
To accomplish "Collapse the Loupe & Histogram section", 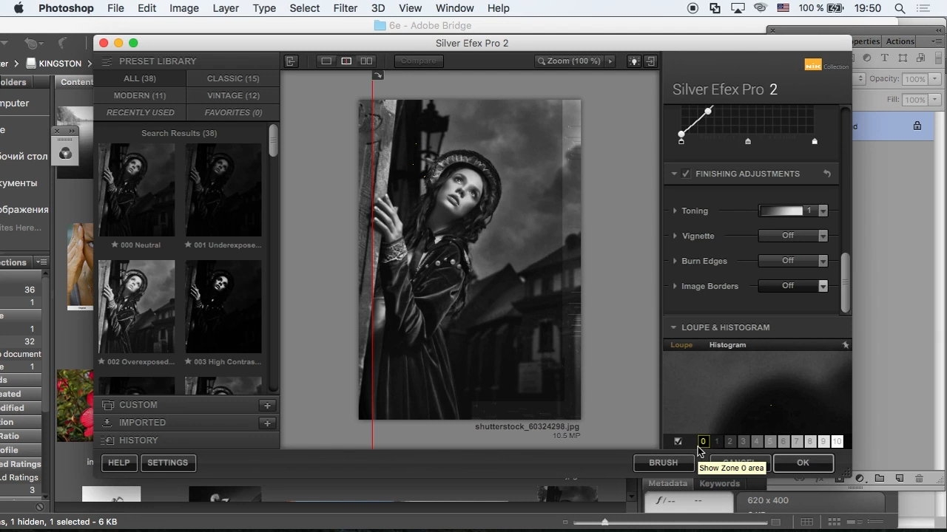I will pos(673,327).
